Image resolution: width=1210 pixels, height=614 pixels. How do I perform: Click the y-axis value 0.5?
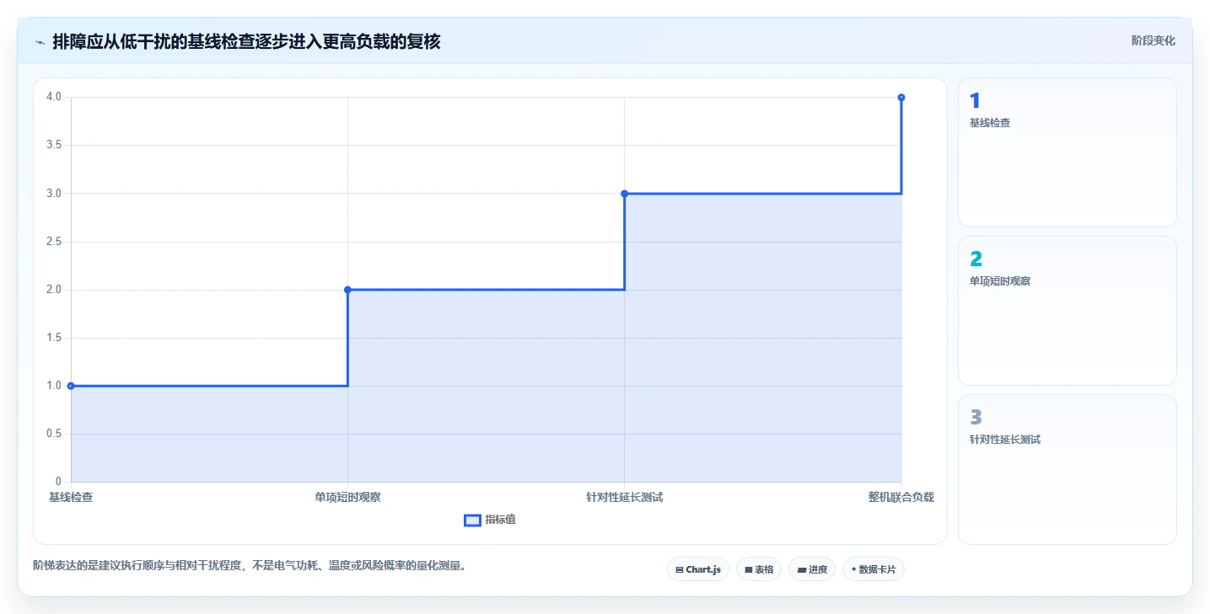54,434
